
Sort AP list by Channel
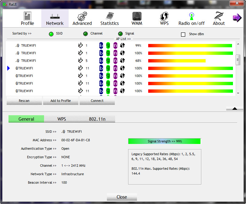click(x=85, y=34)
